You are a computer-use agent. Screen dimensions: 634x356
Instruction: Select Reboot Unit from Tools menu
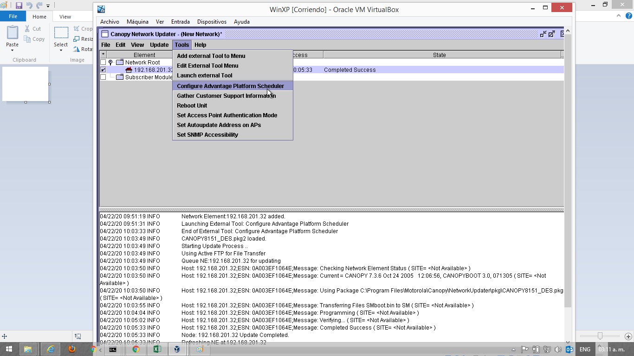192,106
